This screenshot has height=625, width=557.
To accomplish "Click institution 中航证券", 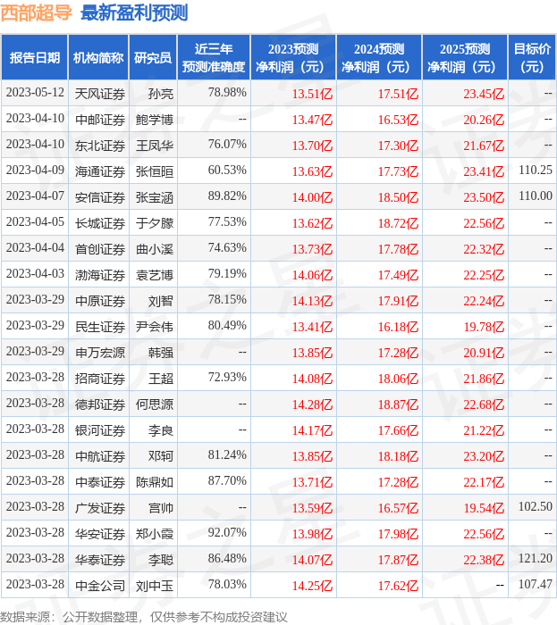I will (100, 457).
